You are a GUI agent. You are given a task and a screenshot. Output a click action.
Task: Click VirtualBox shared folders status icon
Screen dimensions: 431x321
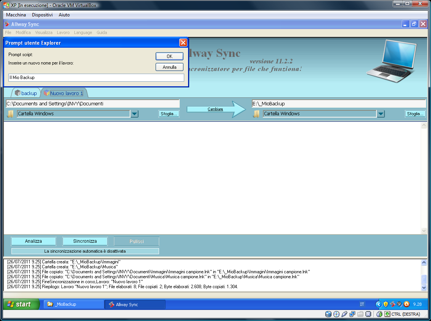[x=360, y=314]
